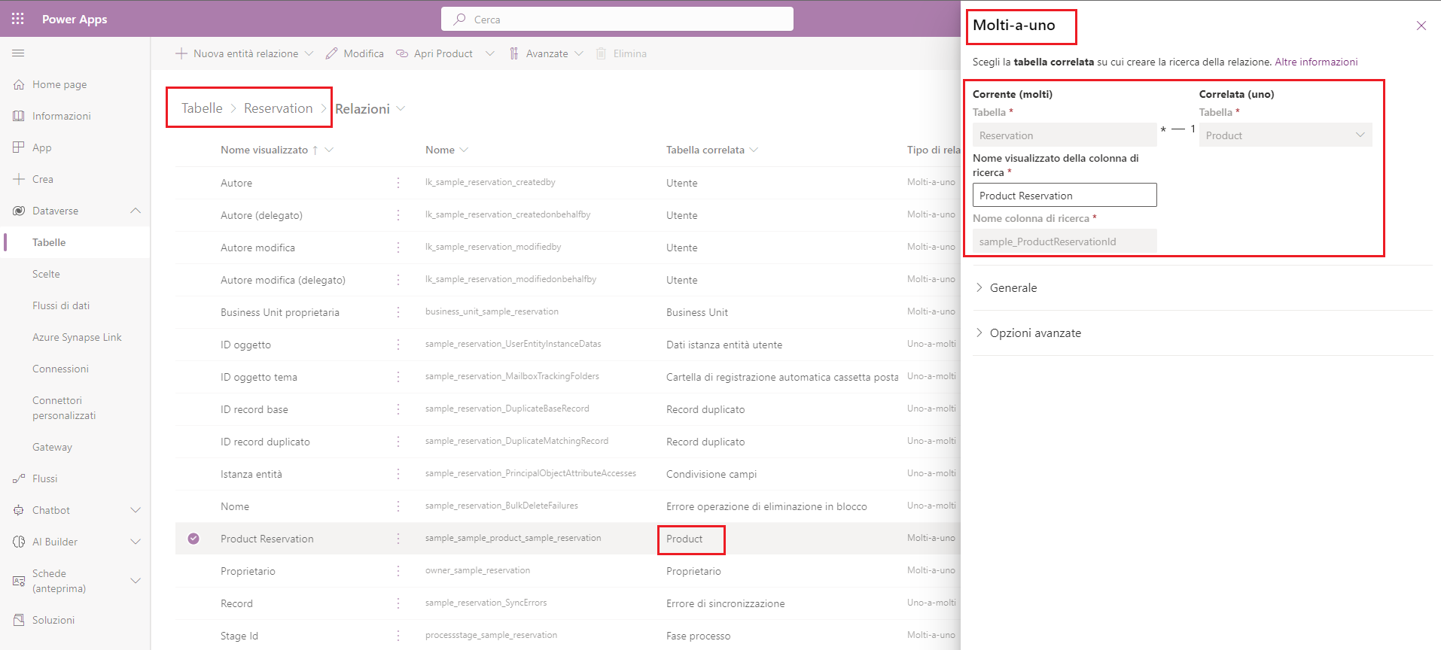The width and height of the screenshot is (1441, 650).
Task: Select the Business Unit proprietaria row
Action: [568, 312]
